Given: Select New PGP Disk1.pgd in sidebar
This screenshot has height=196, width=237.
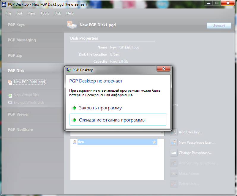Looking at the screenshot, I should click(29, 82).
